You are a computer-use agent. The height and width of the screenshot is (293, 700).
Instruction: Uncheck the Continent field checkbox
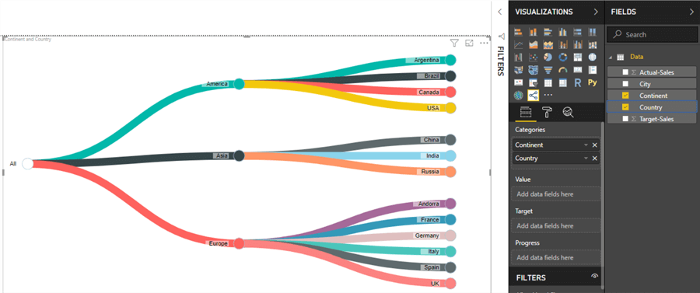(x=625, y=96)
